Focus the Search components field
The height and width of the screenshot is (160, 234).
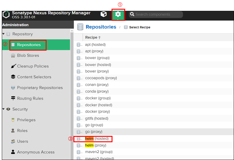[x=156, y=14]
